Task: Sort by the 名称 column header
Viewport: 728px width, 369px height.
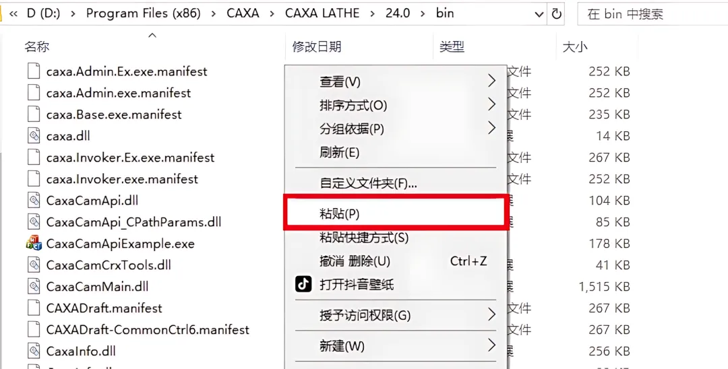Action: pyautogui.click(x=38, y=46)
